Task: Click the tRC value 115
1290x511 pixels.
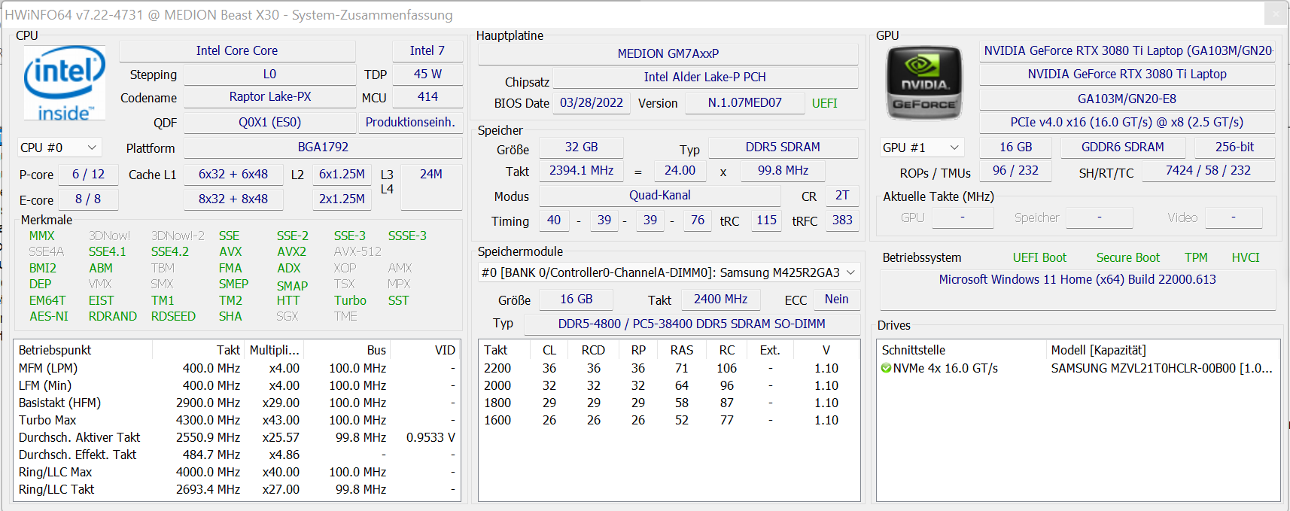Action: (x=766, y=221)
